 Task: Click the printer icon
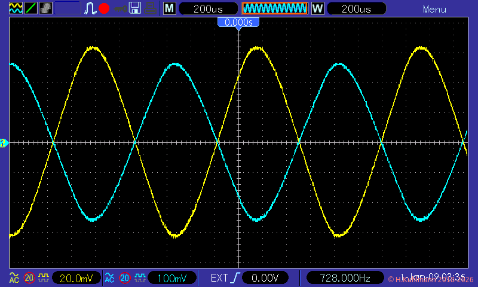151,8
